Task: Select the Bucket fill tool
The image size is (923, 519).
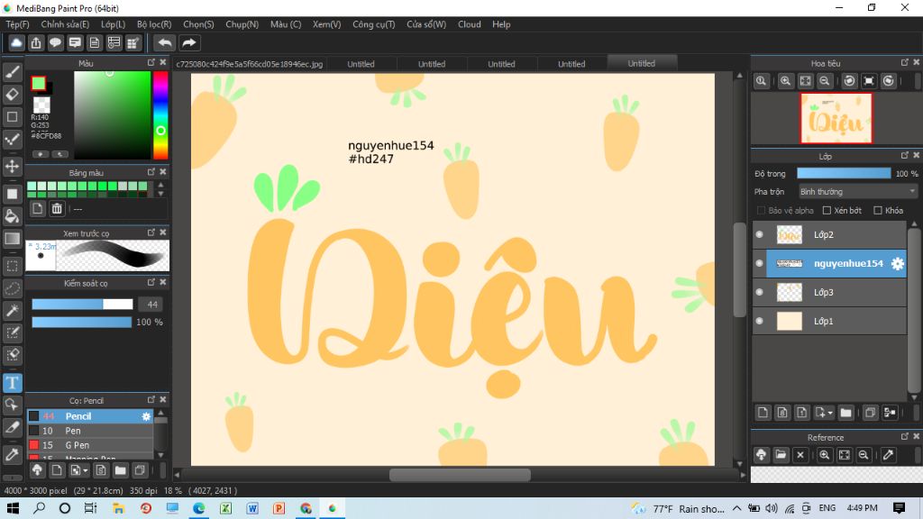Action: pos(13,216)
